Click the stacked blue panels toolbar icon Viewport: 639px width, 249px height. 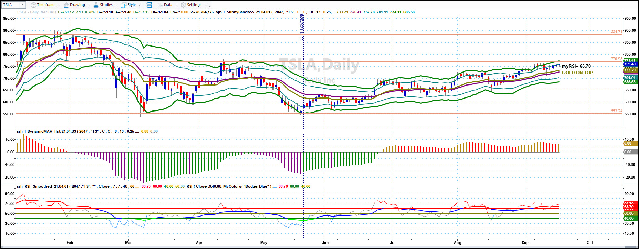click(149, 5)
